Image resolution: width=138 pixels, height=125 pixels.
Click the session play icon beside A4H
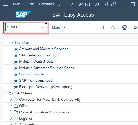pyautogui.click(x=106, y=4)
